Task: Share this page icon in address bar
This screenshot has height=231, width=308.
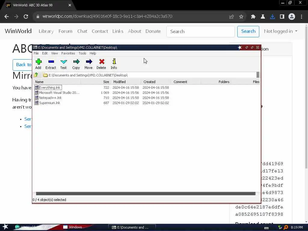Action: (x=232, y=17)
